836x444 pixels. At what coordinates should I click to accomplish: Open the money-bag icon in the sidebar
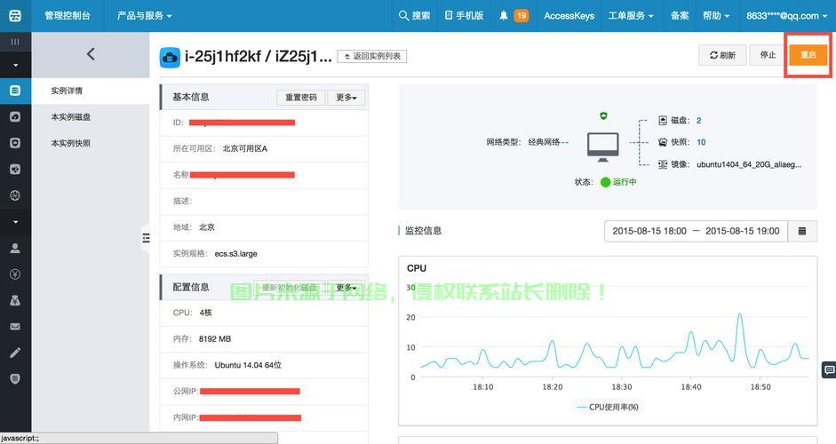click(15, 300)
